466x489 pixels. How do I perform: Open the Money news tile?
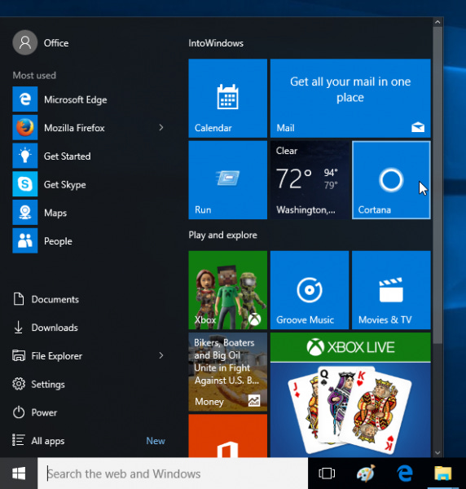[227, 372]
